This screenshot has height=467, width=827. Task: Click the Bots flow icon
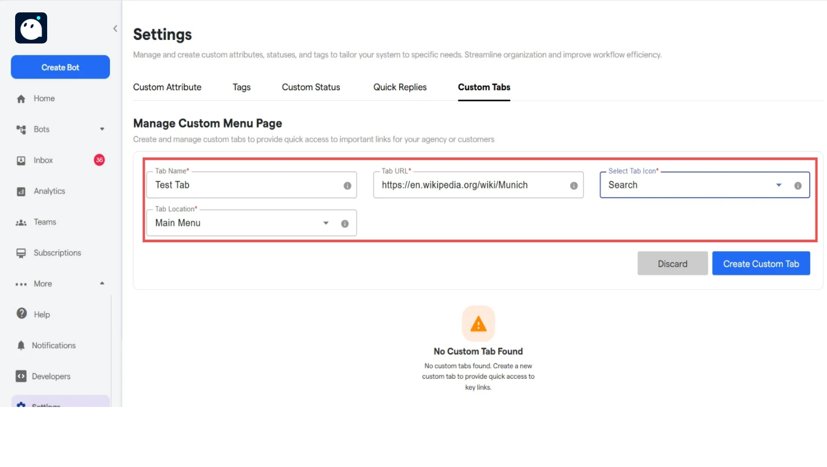coord(21,130)
